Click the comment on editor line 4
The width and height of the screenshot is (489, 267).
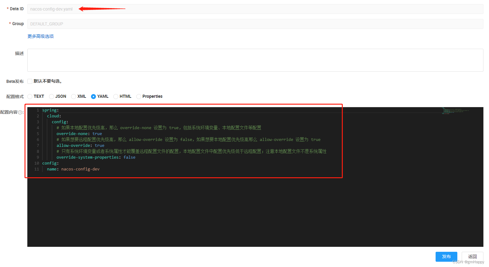159,128
